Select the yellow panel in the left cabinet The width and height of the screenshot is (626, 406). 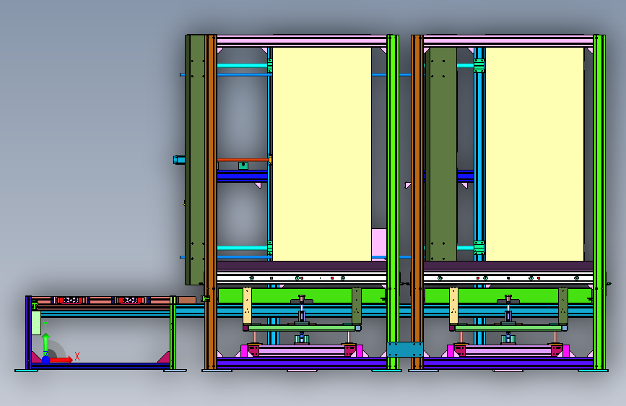[322, 155]
